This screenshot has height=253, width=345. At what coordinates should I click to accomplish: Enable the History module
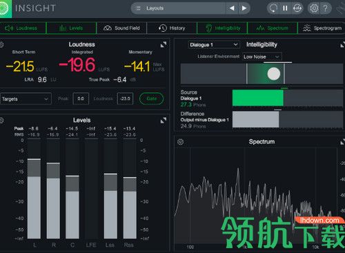coord(172,28)
